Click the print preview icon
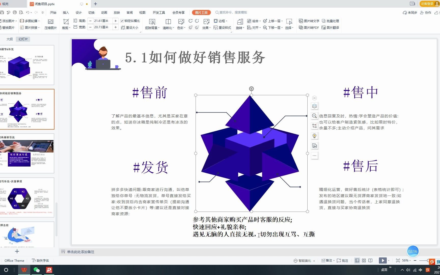The height and width of the screenshot is (275, 440). click(21, 12)
